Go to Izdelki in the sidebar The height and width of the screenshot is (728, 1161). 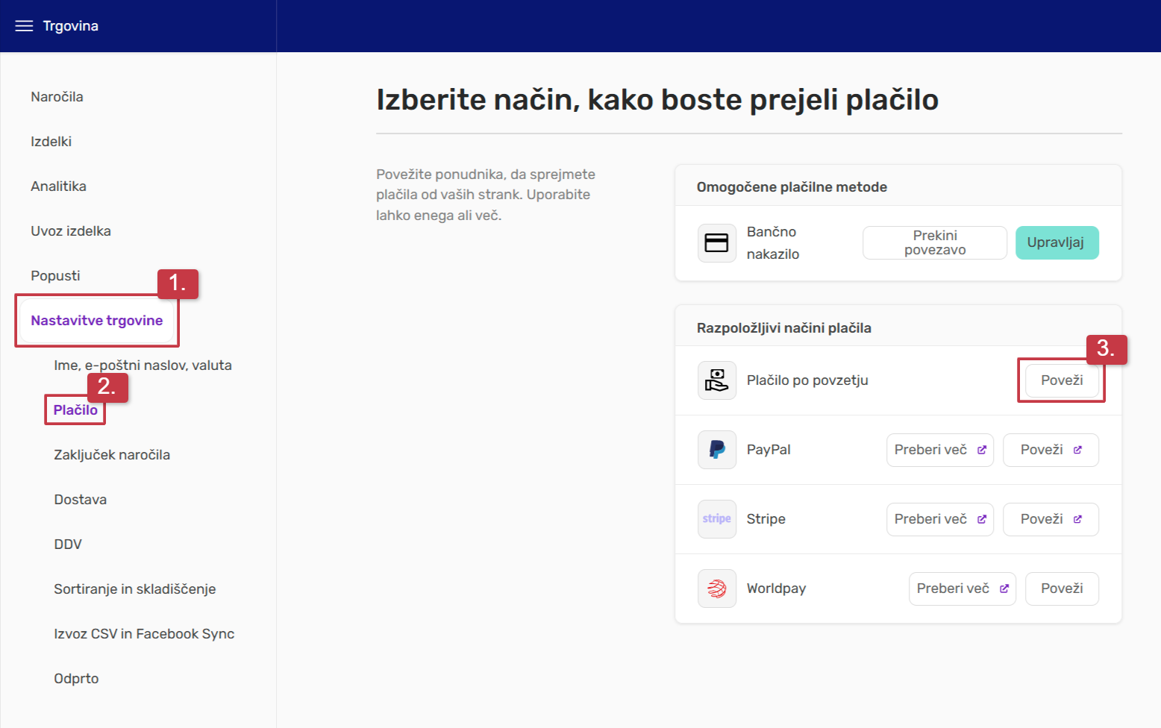[51, 142]
